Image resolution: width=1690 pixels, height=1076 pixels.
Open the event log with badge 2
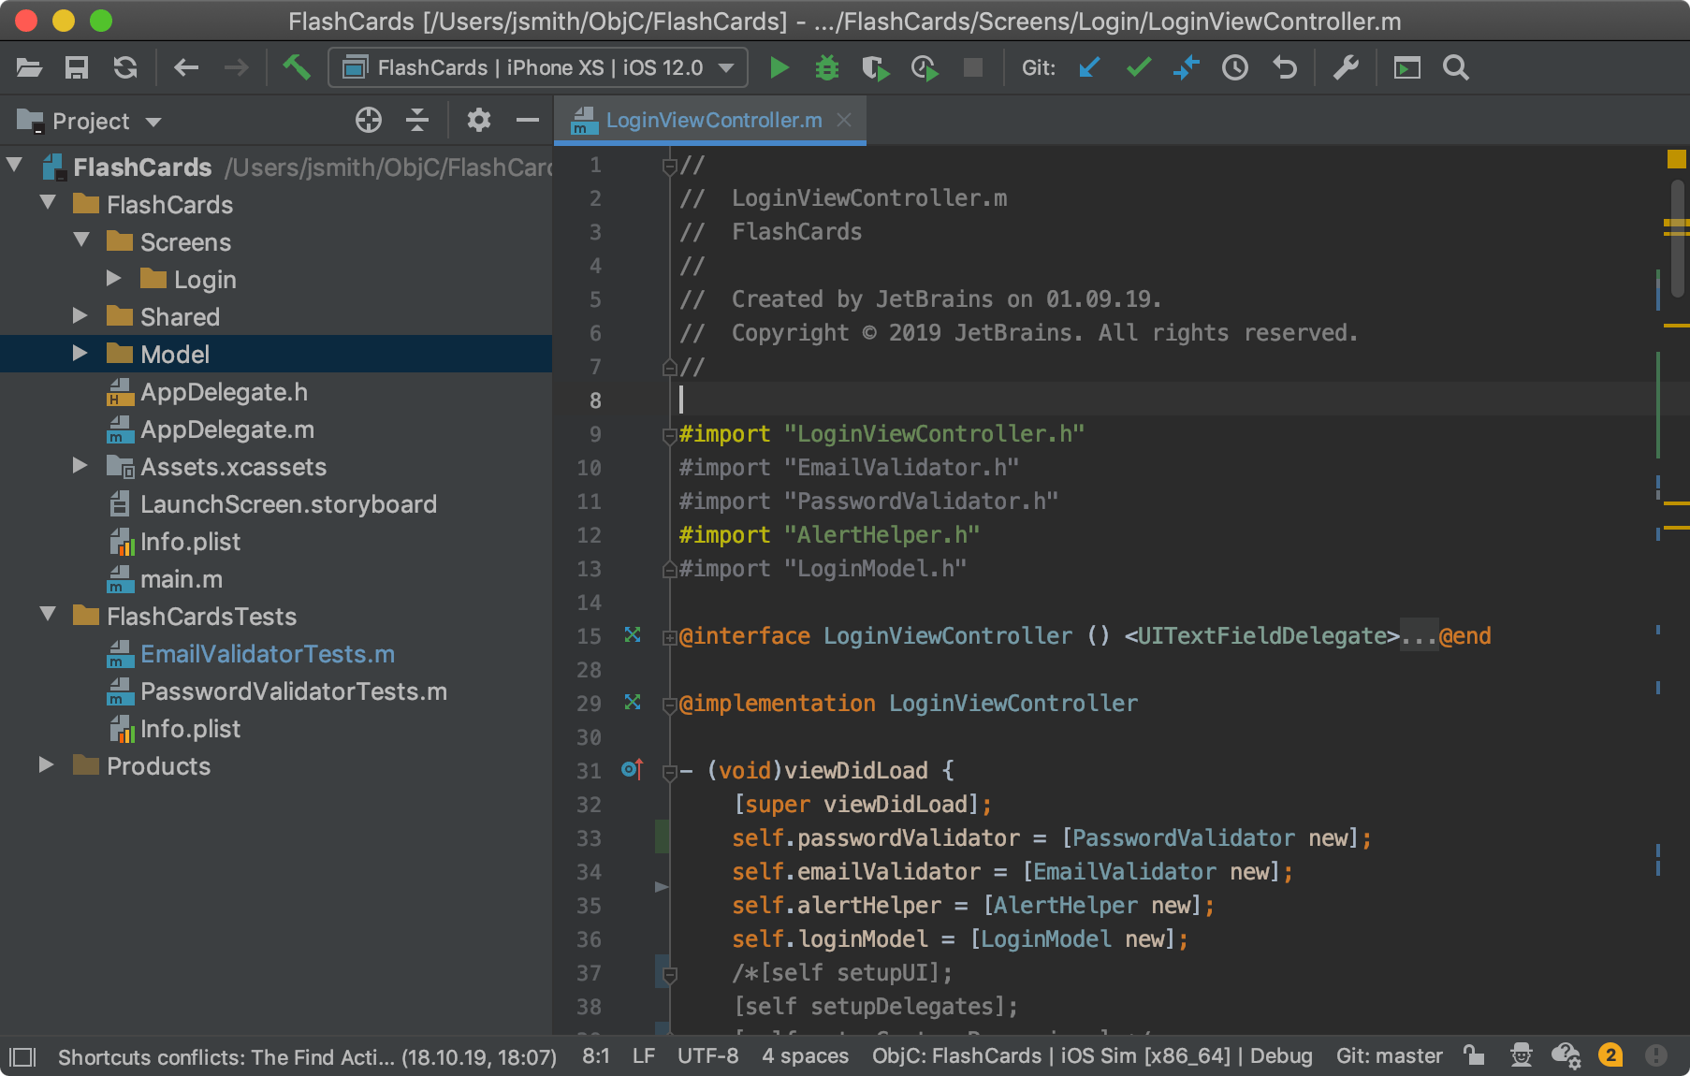coord(1610,1055)
